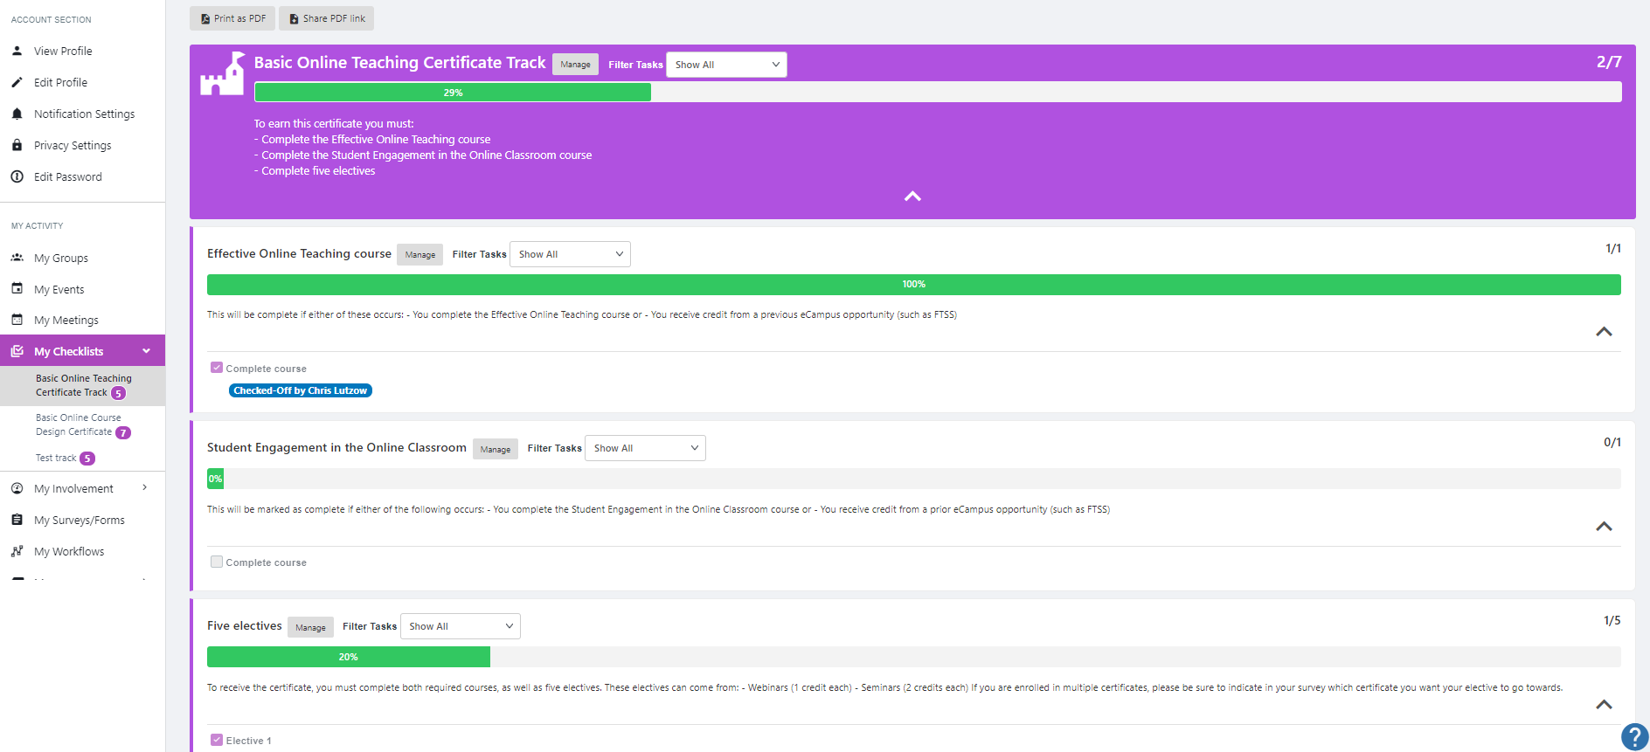Click the My Events calendar icon

[x=17, y=288]
